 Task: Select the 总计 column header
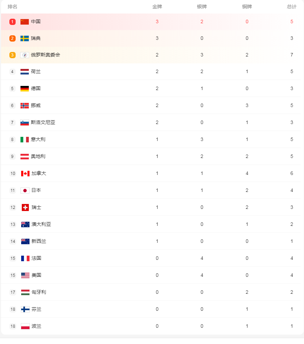[292, 7]
